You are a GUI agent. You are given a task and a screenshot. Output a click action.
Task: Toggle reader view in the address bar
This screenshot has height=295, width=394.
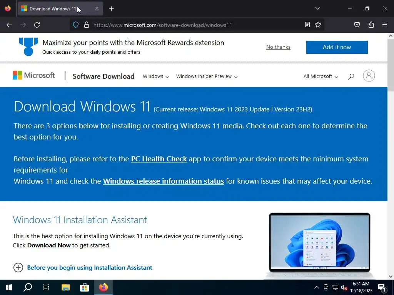307,25
